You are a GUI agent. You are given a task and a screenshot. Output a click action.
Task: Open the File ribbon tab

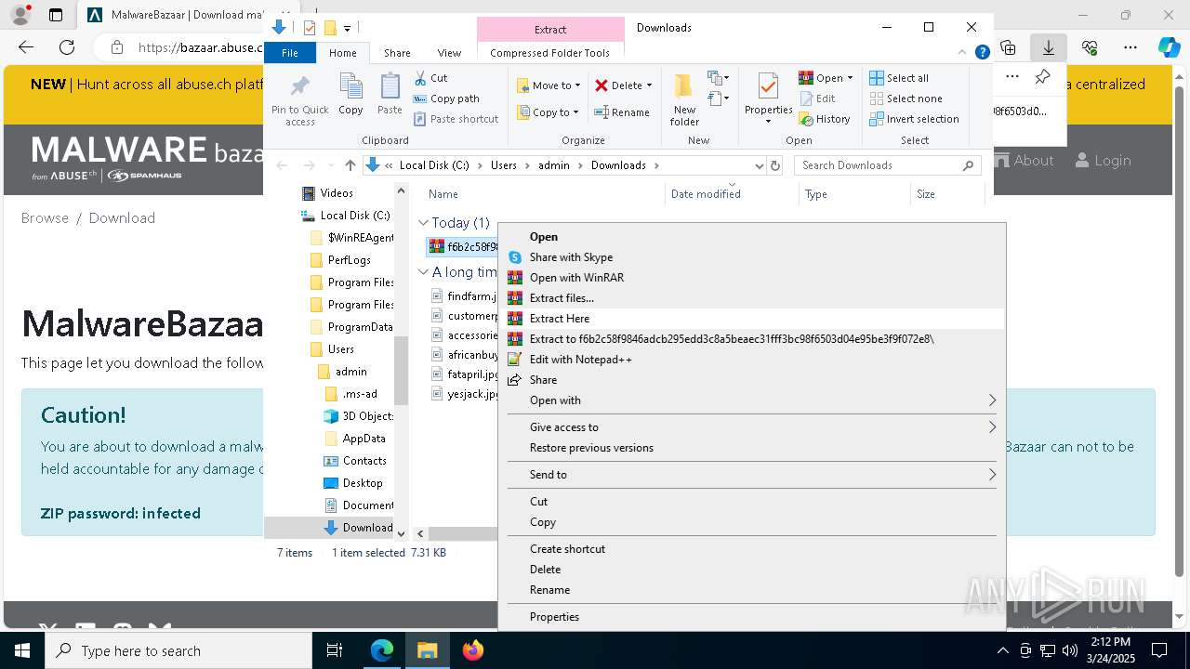click(290, 53)
